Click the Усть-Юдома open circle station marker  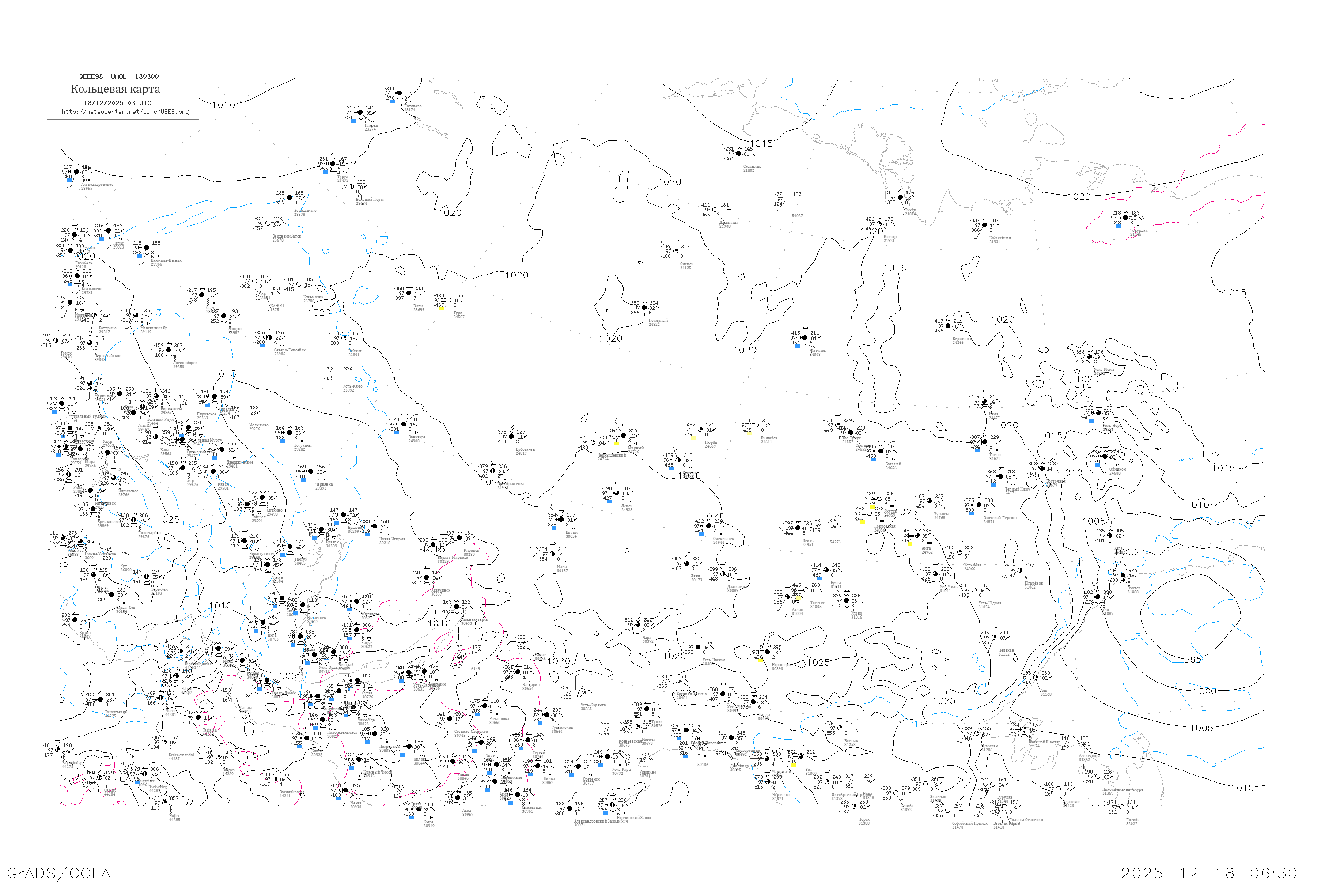pyautogui.click(x=974, y=590)
